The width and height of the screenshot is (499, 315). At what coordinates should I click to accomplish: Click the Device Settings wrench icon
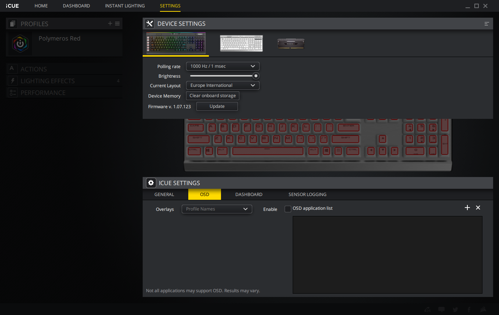(x=149, y=24)
